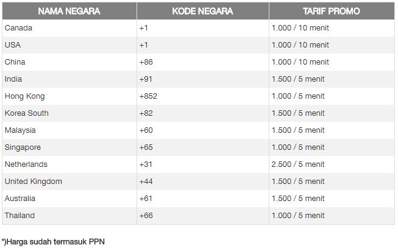This screenshot has height=251, width=398.
Task: Select the Korea South row name
Action: pos(27,113)
